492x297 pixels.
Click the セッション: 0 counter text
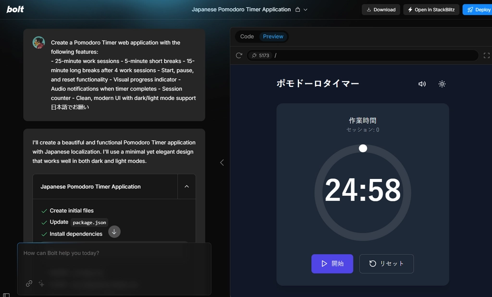coord(363,130)
